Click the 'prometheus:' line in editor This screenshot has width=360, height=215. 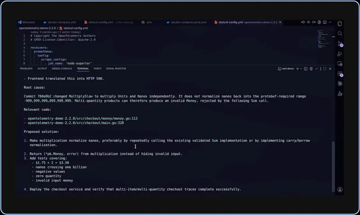(x=43, y=52)
